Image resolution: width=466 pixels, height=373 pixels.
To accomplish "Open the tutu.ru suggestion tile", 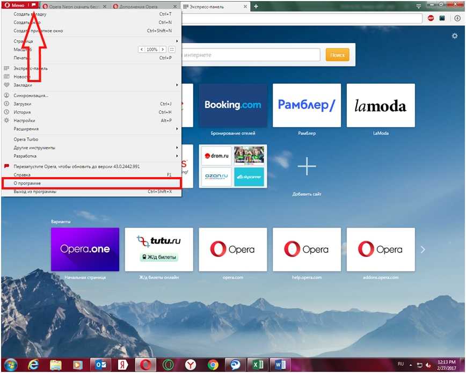I will click(159, 250).
